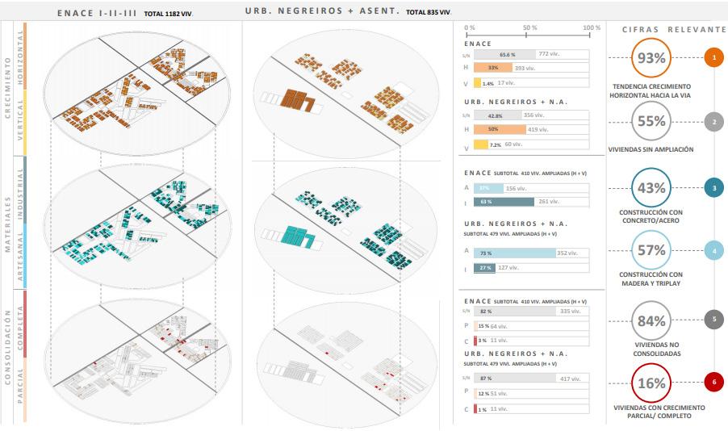
Task: Select the teal number 3 circle marker
Action: 714,187
